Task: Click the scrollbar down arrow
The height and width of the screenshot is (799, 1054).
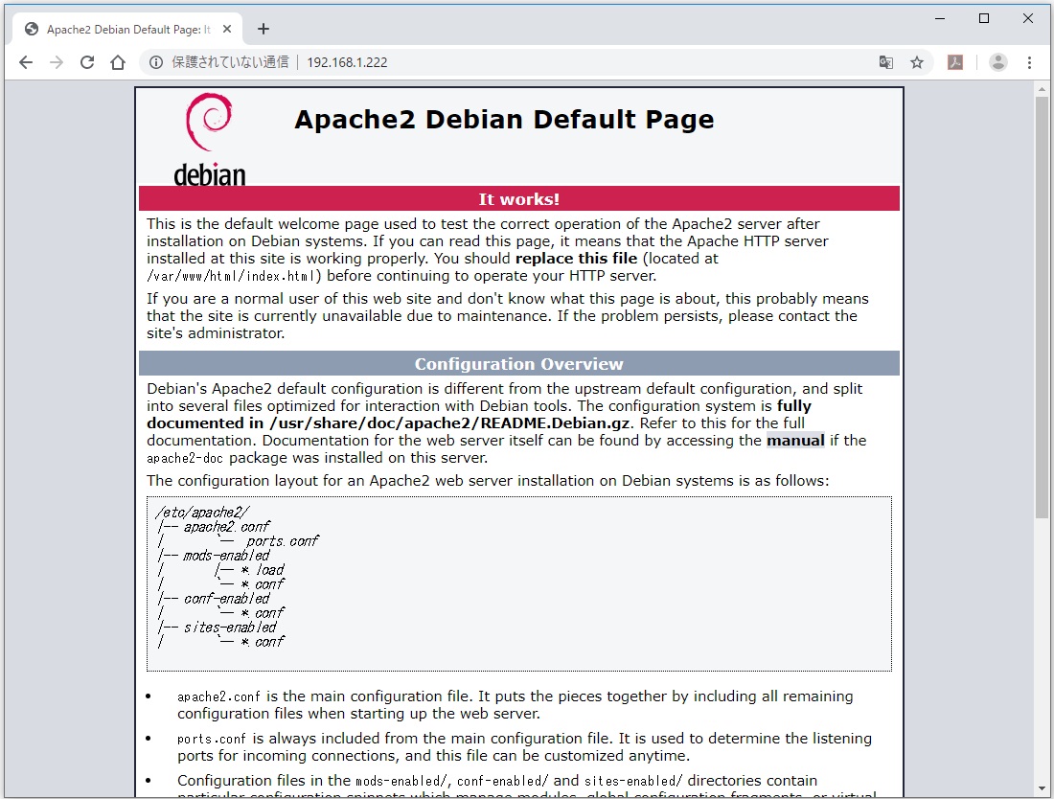Action: pos(1042,790)
